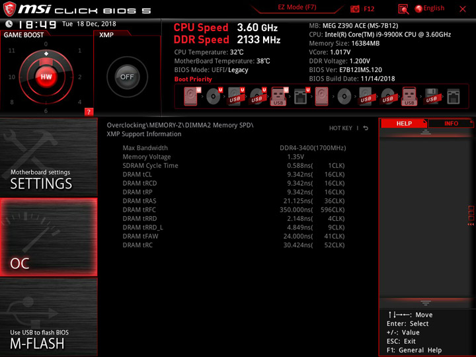Click the BIOS Ver E7B12IMS.120 text
This screenshot has height=357, width=476.
(346, 70)
